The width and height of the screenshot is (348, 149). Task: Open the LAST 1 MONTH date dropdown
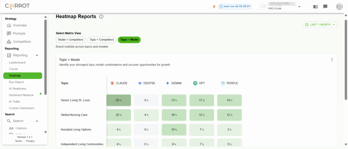320,24
